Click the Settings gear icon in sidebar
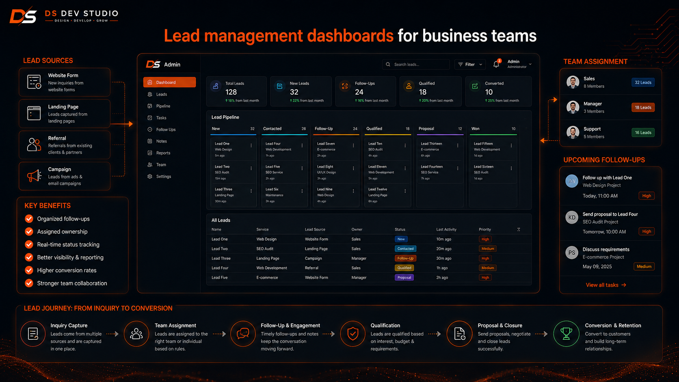 click(150, 177)
